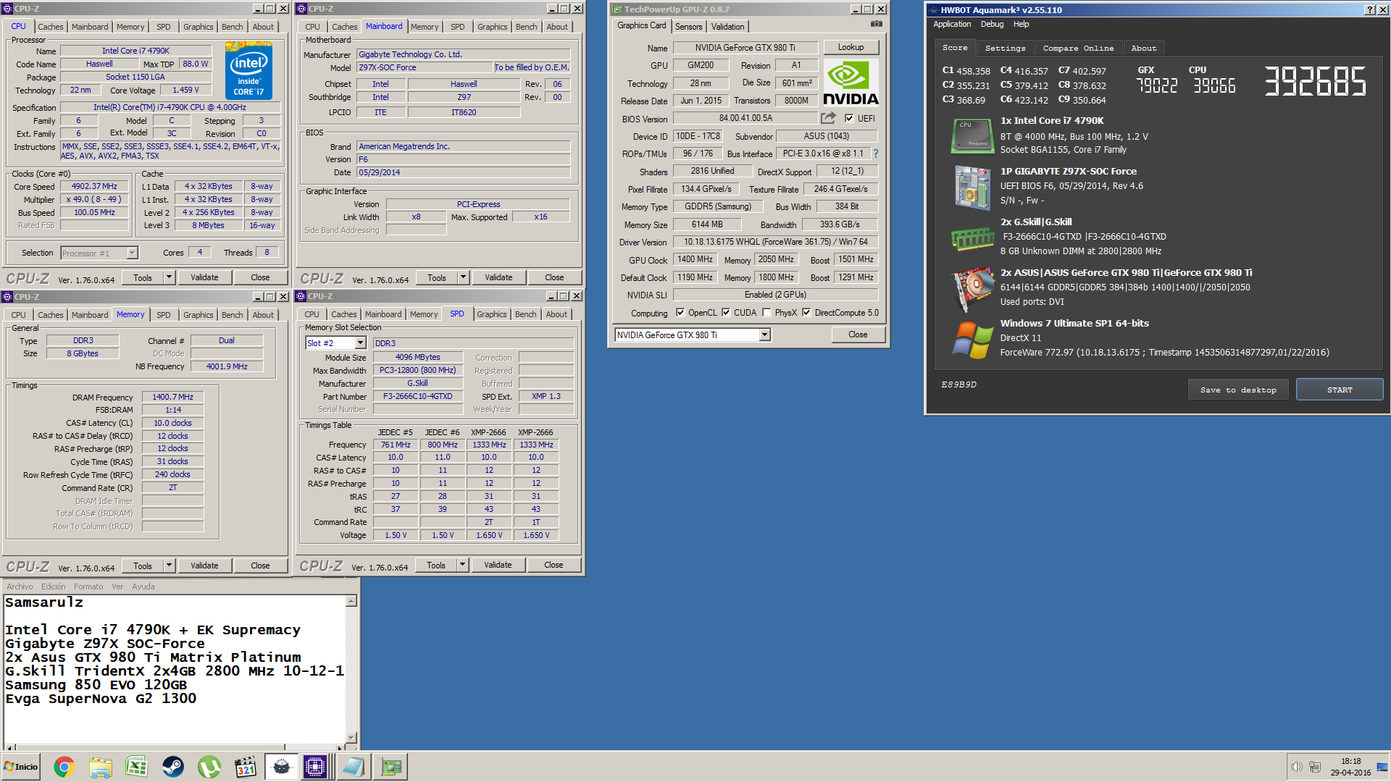Image resolution: width=1391 pixels, height=782 pixels.
Task: Click Validate in CPU-Z Memory window
Action: [x=204, y=566]
